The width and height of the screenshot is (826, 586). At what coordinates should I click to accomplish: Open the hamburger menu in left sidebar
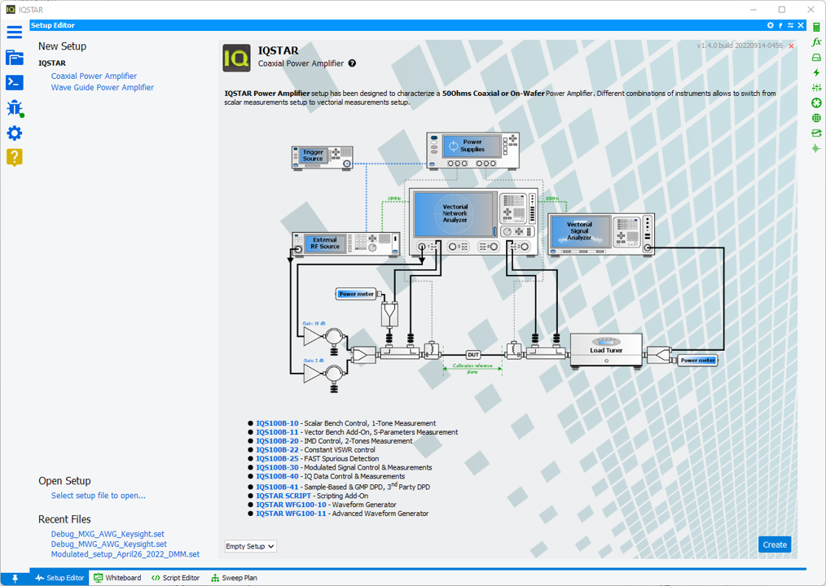pyautogui.click(x=14, y=32)
